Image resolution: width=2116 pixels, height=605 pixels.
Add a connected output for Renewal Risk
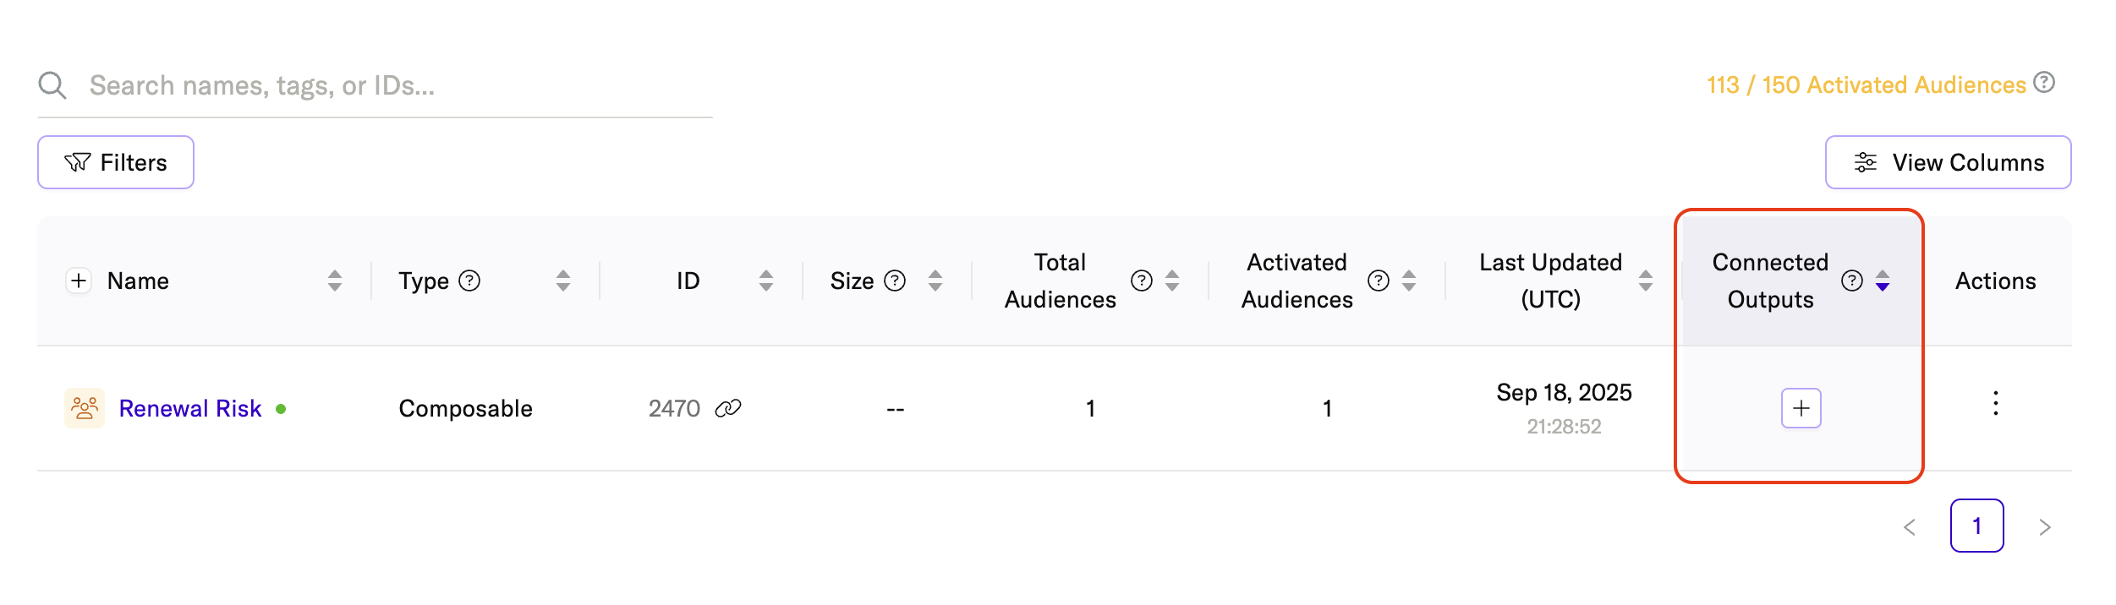coord(1801,409)
